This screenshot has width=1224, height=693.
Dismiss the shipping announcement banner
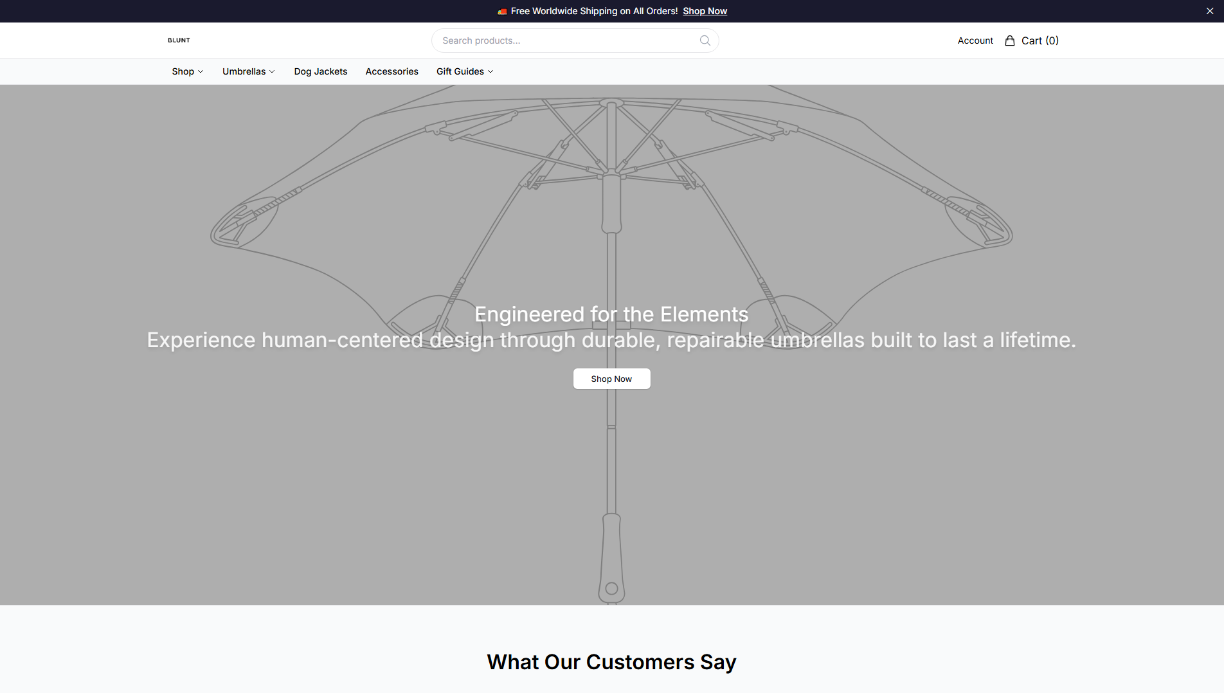[1210, 11]
